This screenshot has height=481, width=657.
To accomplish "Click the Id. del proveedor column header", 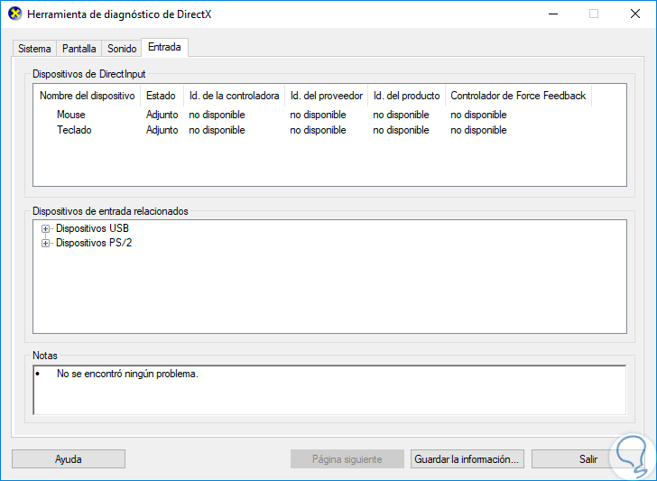I will [x=327, y=96].
